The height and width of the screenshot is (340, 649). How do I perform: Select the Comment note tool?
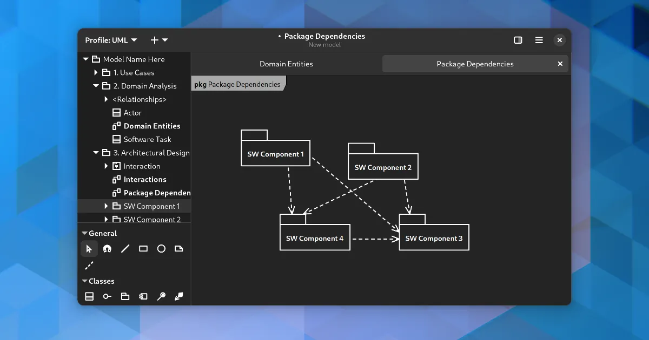(x=179, y=249)
